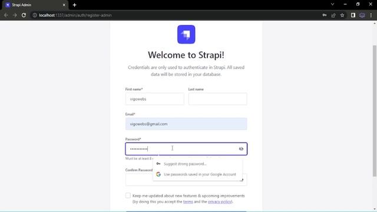Click the Google G icon in the suggestion popup
Image resolution: width=377 pixels, height=212 pixels.
coord(158,174)
